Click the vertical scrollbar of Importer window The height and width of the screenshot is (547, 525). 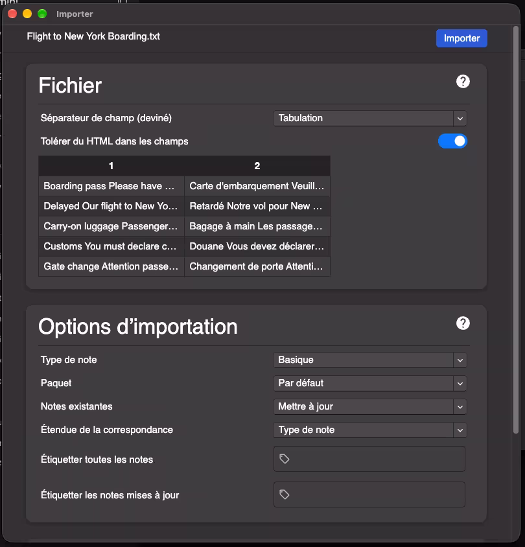pyautogui.click(x=515, y=230)
